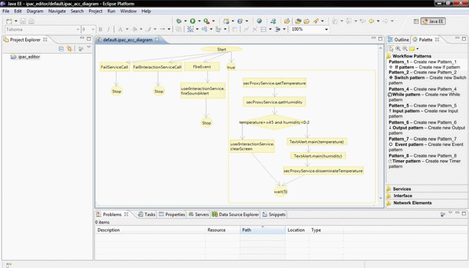Toggle Link with Editor in Project Explorer
Screen dimensions: 469x268
pos(69,49)
